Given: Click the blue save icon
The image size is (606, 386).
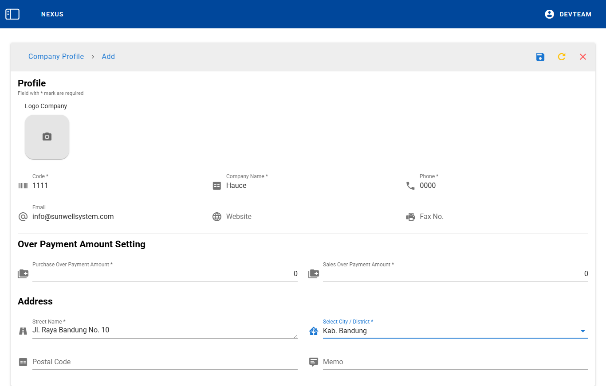Looking at the screenshot, I should [540, 57].
